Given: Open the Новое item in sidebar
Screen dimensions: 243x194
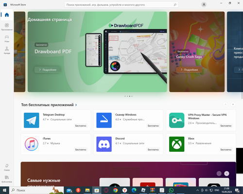Looking at the screenshot, I should click(7, 167).
